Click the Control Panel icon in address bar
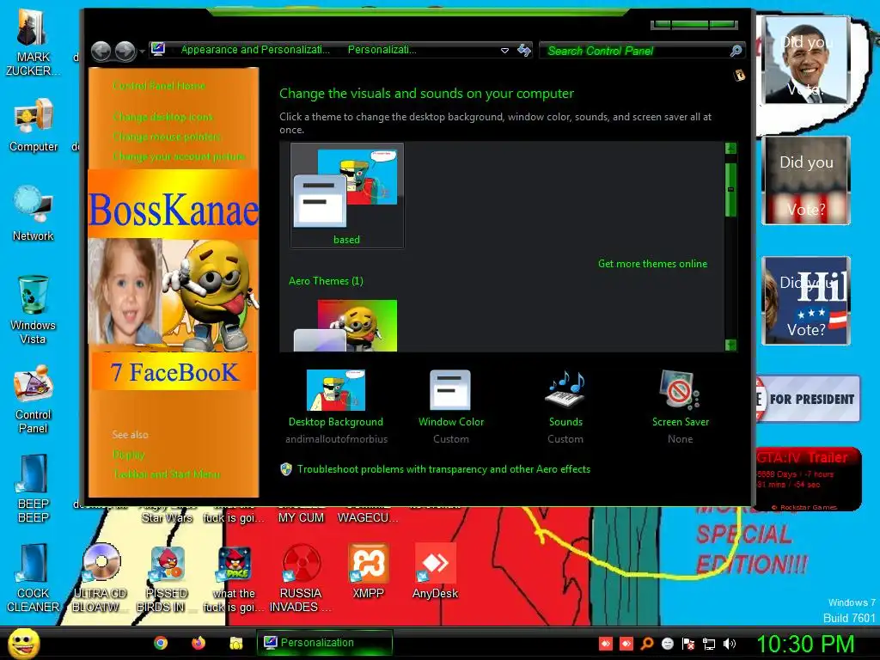 click(158, 49)
